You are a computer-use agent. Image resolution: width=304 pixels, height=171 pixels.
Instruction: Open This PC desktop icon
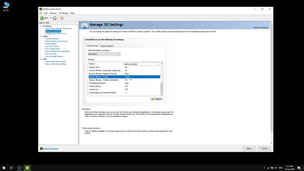6,6
